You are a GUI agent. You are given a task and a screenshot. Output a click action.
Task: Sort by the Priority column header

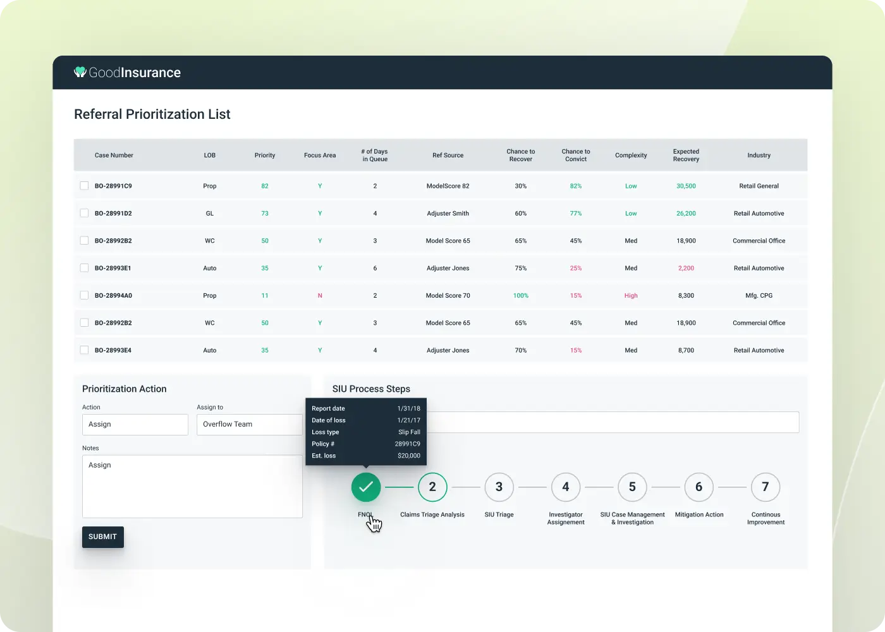click(265, 155)
